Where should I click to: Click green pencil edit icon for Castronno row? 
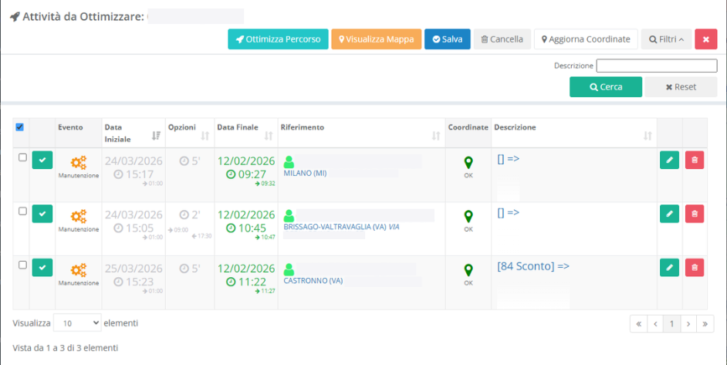click(669, 268)
